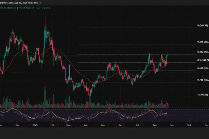
Task: Select the 0.786 Fibonacci level label
Action: pyautogui.click(x=203, y=80)
